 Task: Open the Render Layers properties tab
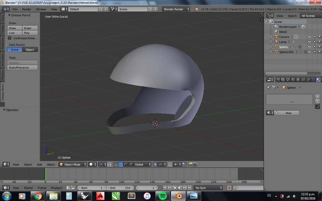[x=283, y=80]
